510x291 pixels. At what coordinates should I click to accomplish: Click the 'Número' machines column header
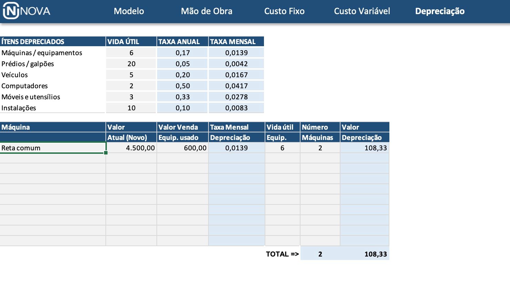(320, 127)
